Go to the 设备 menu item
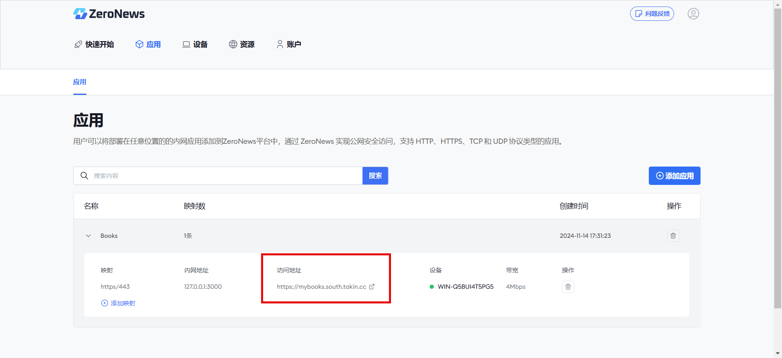This screenshot has height=358, width=782. (195, 44)
